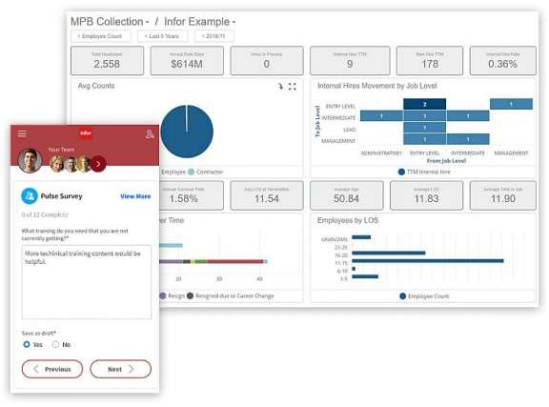This screenshot has height=407, width=549.
Task: Select the 0.36% internal hire rate tile
Action: [503, 61]
